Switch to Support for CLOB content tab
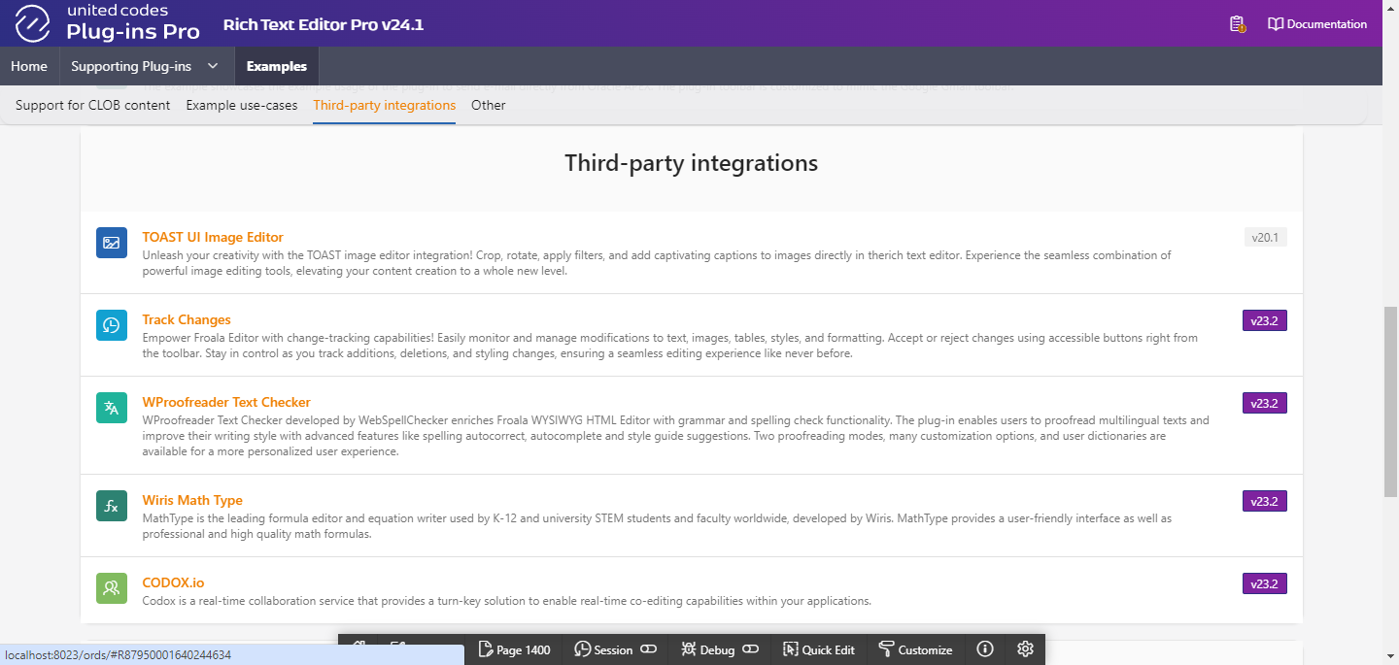 tap(93, 105)
